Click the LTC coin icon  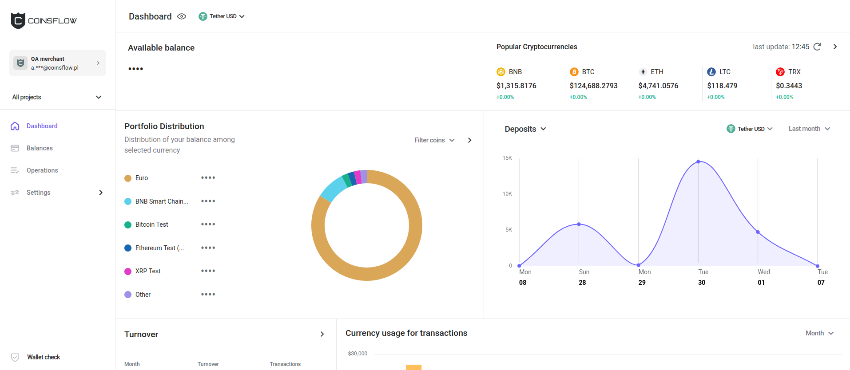[x=711, y=72]
